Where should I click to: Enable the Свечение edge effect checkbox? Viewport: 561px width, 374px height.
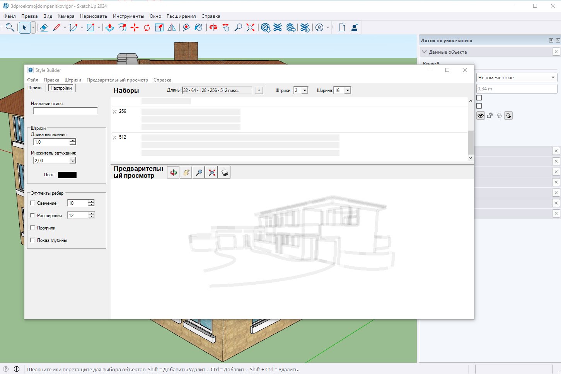32,203
